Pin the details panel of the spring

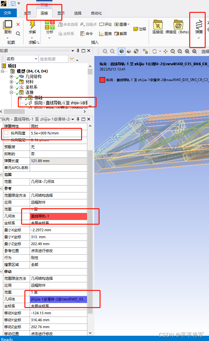(78, 119)
